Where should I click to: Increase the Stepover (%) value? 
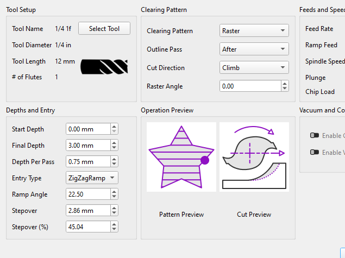point(114,225)
